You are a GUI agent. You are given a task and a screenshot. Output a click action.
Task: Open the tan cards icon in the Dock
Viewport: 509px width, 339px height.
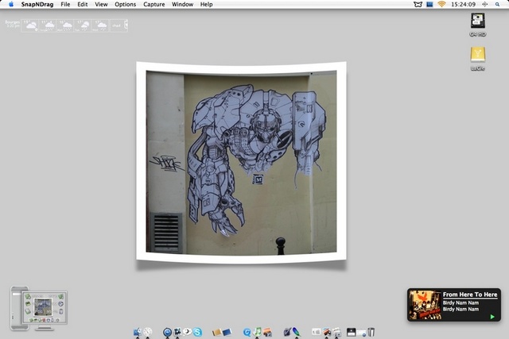tap(217, 332)
